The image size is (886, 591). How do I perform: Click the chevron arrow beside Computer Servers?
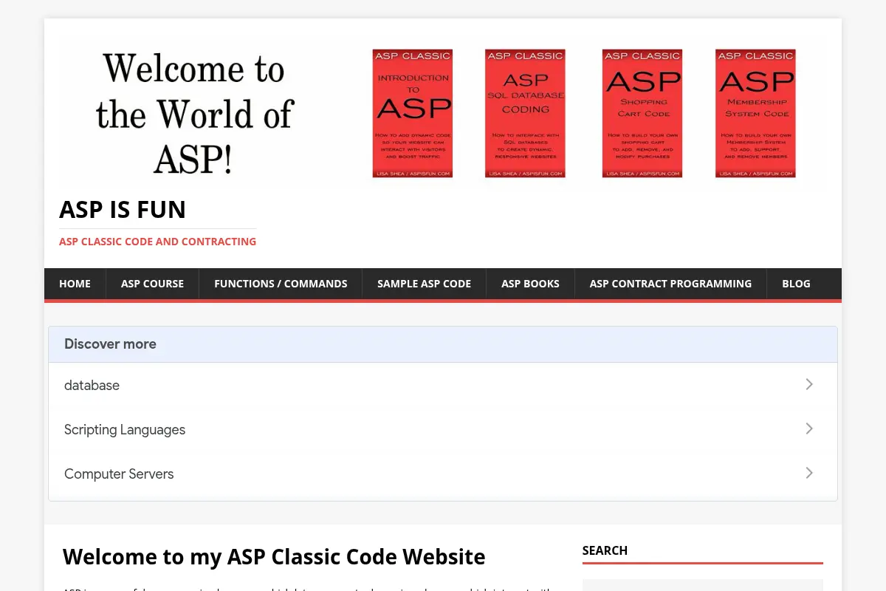(809, 473)
